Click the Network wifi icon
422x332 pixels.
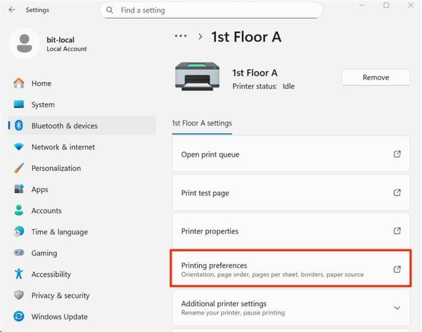(19, 147)
